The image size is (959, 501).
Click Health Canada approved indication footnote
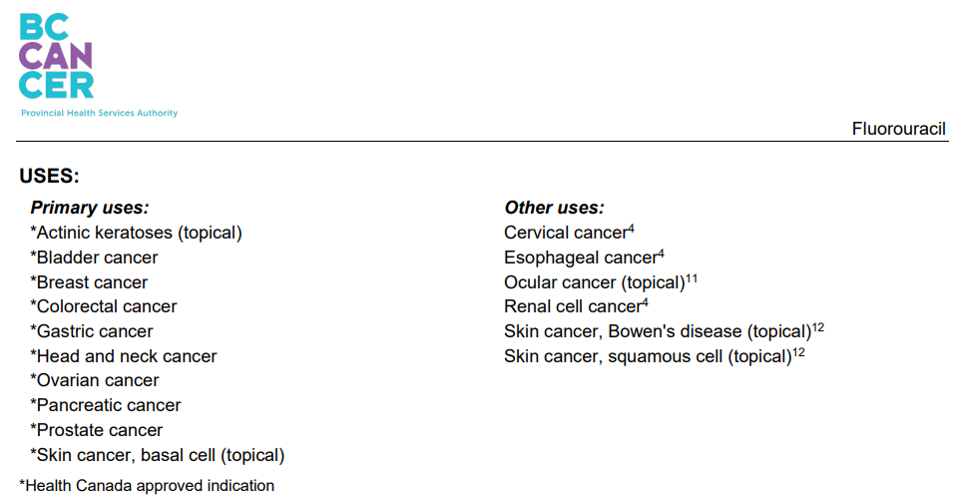tap(147, 486)
